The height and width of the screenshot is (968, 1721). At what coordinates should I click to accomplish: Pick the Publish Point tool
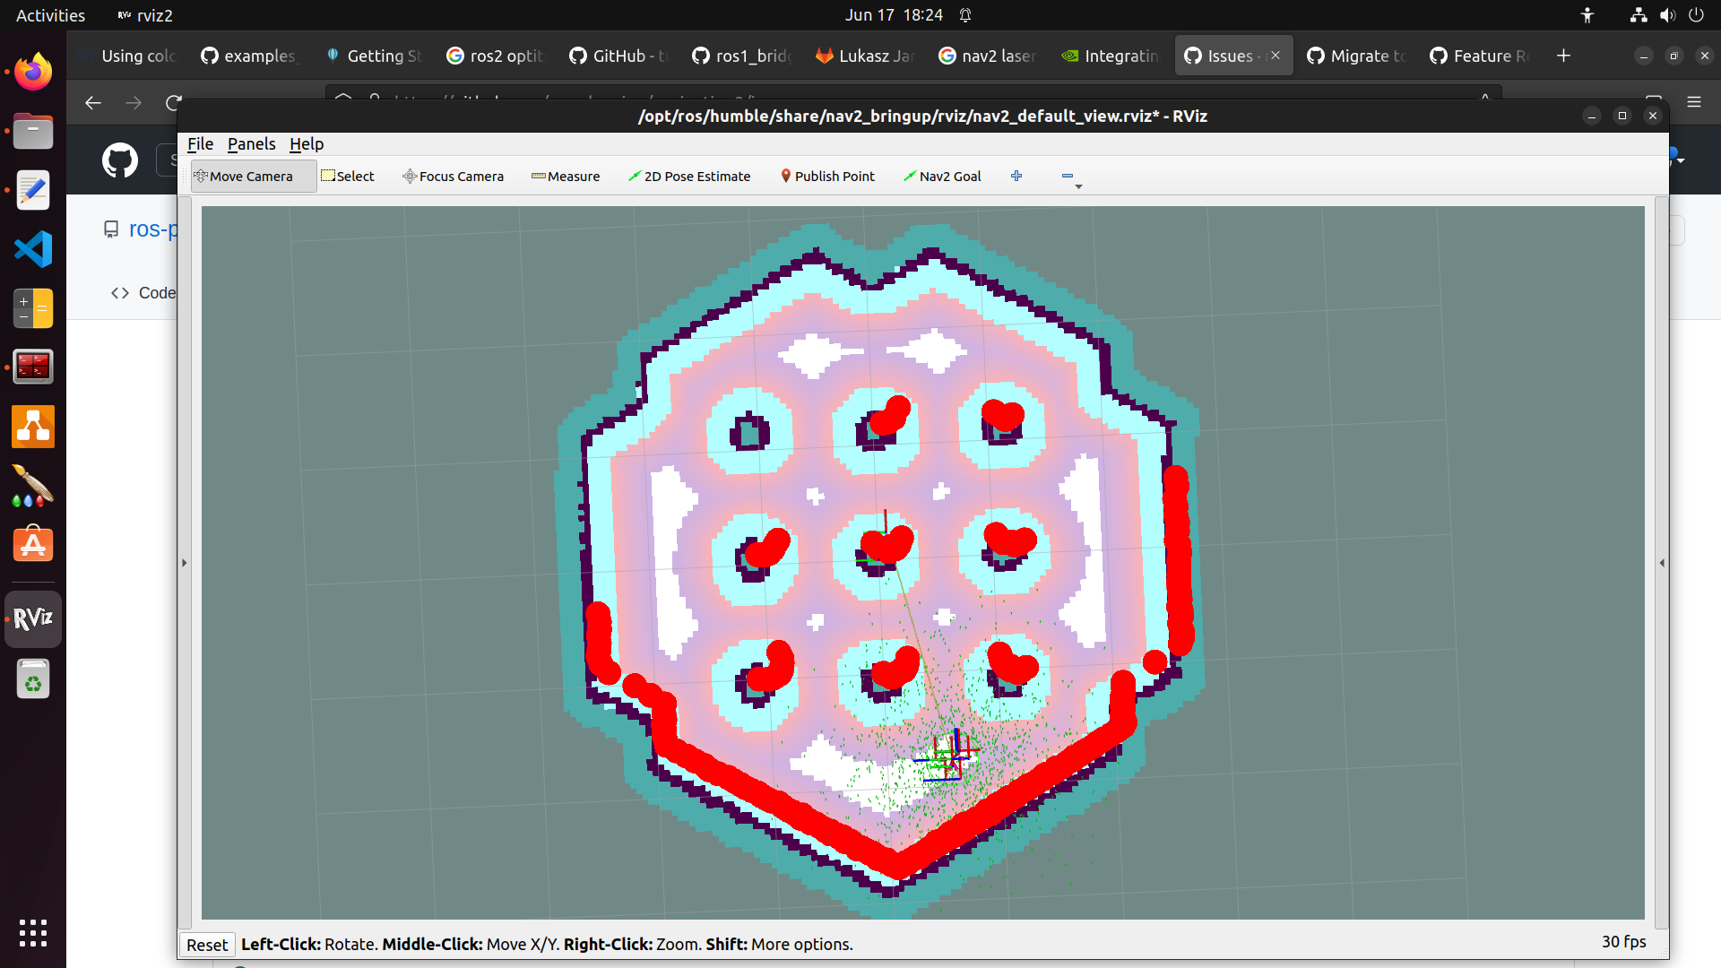pos(826,176)
